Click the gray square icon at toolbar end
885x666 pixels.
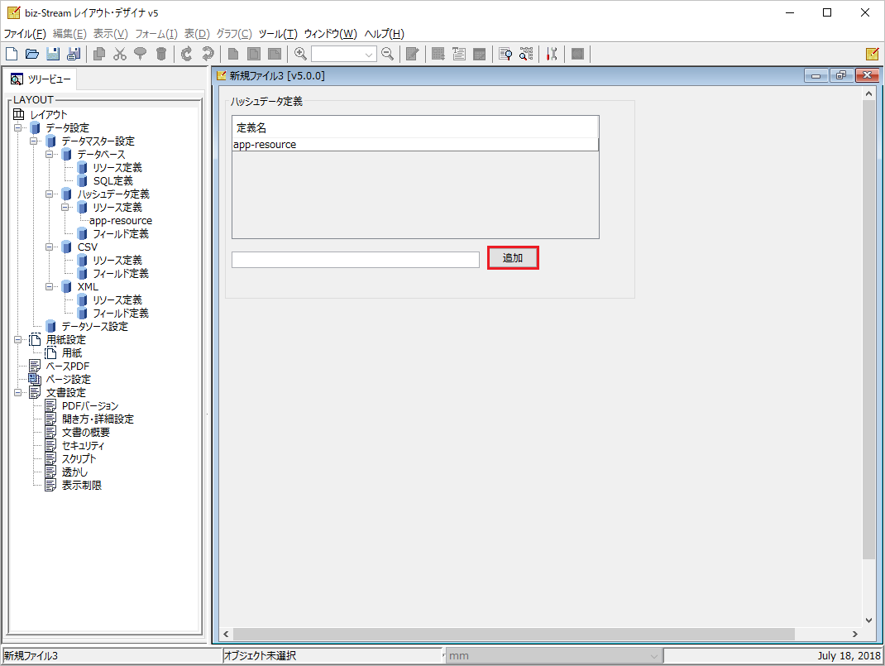(577, 54)
